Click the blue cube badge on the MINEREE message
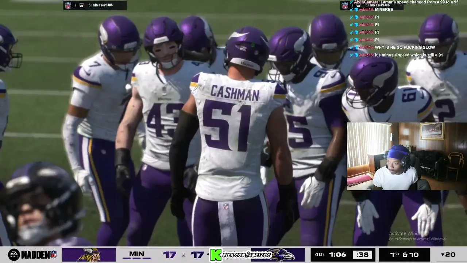 click(356, 9)
